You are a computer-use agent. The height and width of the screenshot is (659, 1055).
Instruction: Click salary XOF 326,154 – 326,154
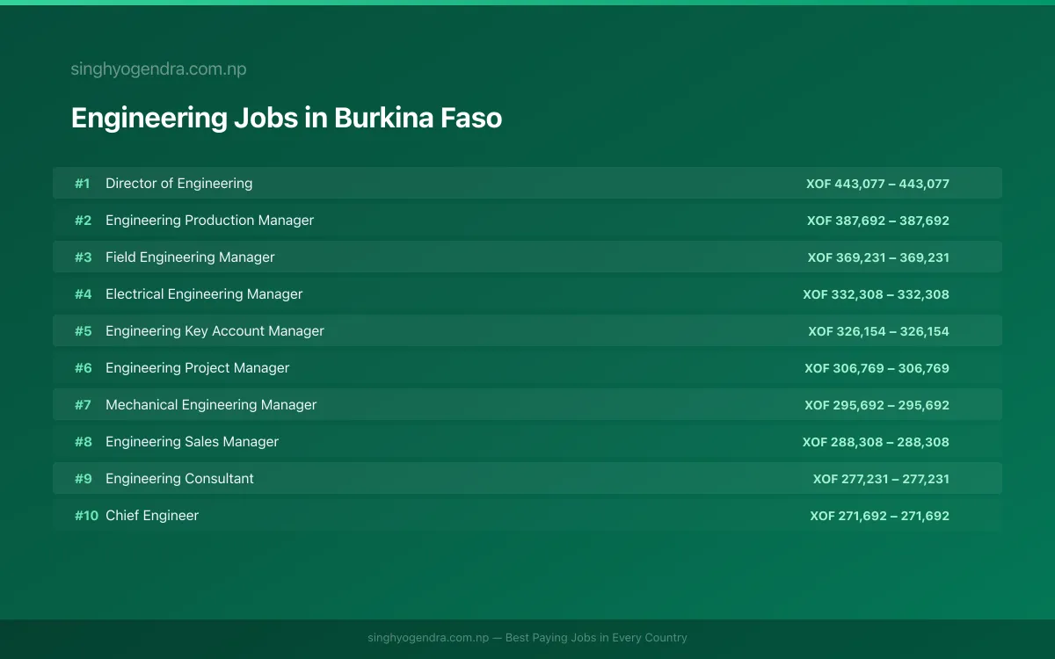pos(879,331)
